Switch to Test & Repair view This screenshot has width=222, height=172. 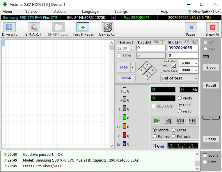point(83,27)
